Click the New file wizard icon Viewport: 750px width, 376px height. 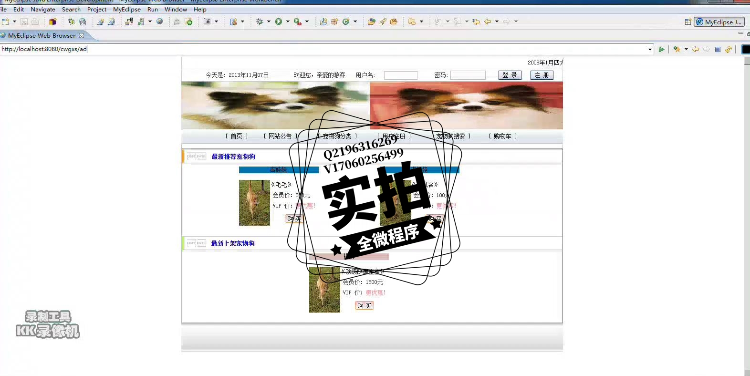pyautogui.click(x=5, y=21)
